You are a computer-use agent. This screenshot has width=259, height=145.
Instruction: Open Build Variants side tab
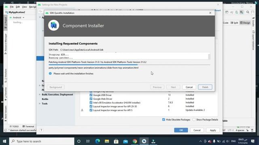(5, 114)
